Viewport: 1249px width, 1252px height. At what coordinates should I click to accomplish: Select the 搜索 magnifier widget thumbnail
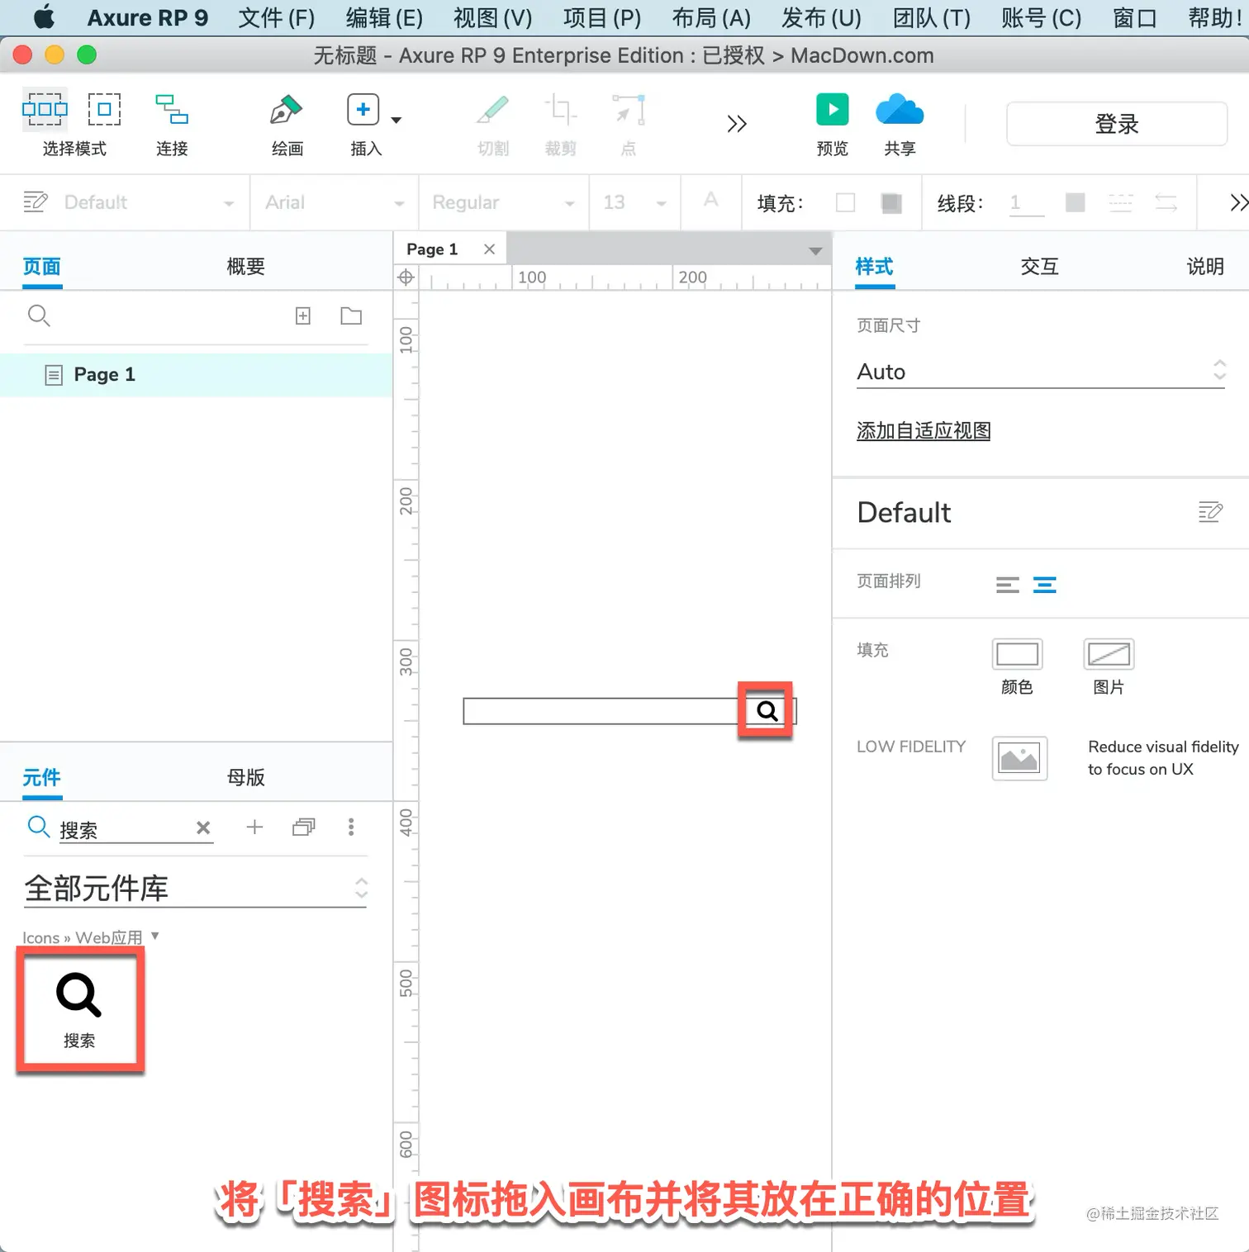pos(79,1010)
